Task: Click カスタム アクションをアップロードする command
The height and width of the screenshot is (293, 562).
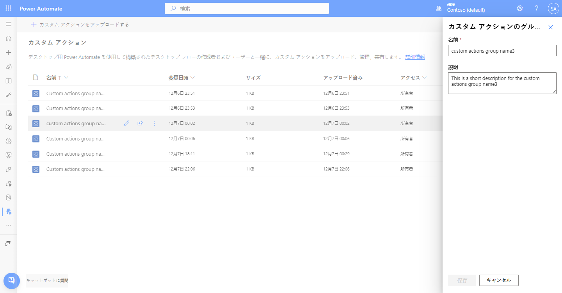Action: tap(80, 25)
